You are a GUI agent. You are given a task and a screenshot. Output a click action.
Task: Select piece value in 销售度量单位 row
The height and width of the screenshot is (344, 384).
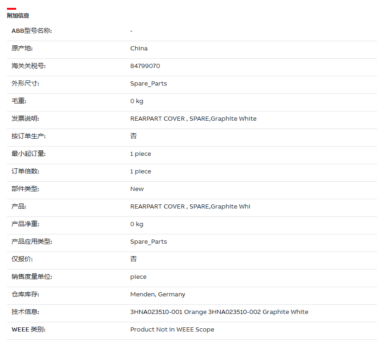[138, 277]
